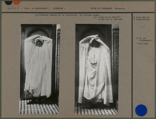Click the zellige tiled wall panel in right photo
Image resolution: width=156 pixels, height=119 pixels.
coord(116,62)
